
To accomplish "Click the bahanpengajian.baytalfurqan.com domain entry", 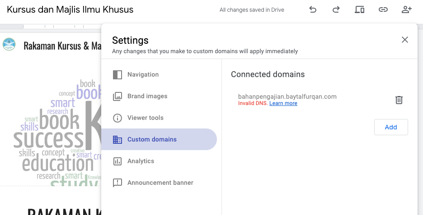I will tap(287, 96).
